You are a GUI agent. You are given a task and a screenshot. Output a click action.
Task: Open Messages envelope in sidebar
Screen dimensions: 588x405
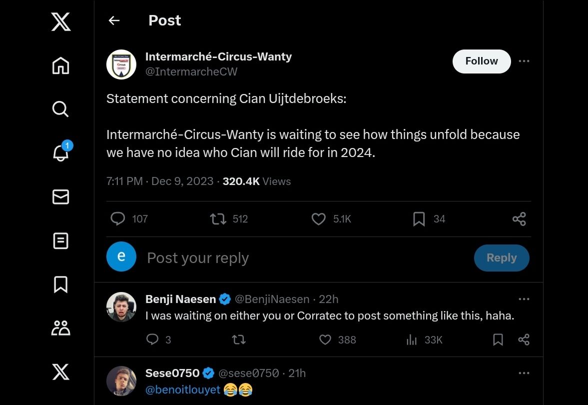pyautogui.click(x=60, y=197)
